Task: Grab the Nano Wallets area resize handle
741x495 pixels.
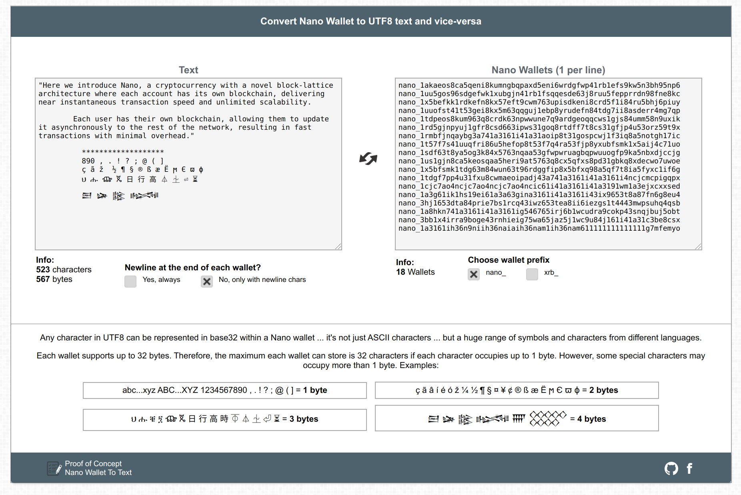Action: tap(698, 246)
